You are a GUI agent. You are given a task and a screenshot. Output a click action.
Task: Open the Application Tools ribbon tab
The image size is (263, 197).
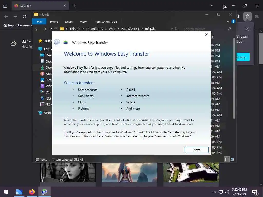pyautogui.click(x=106, y=22)
